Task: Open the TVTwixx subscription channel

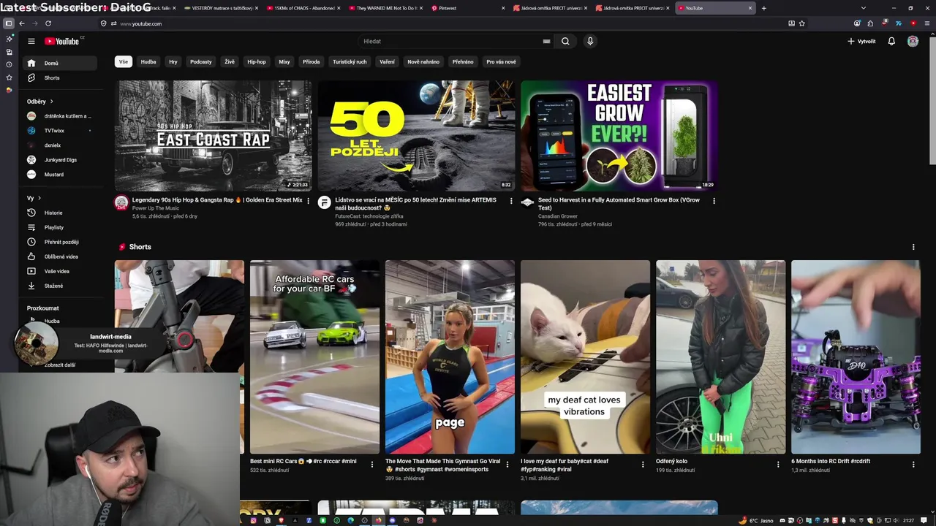Action: (61, 131)
